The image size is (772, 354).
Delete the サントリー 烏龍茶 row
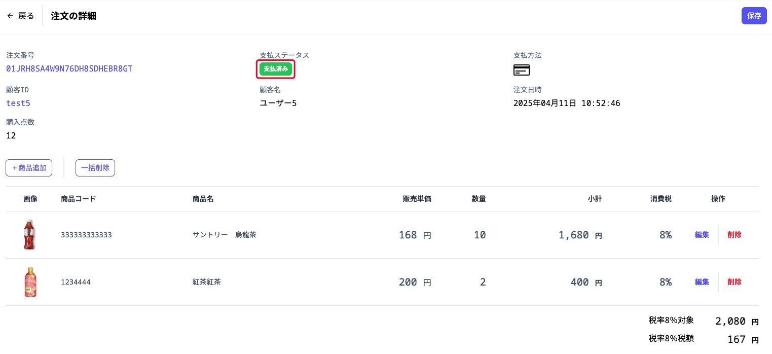tap(734, 235)
